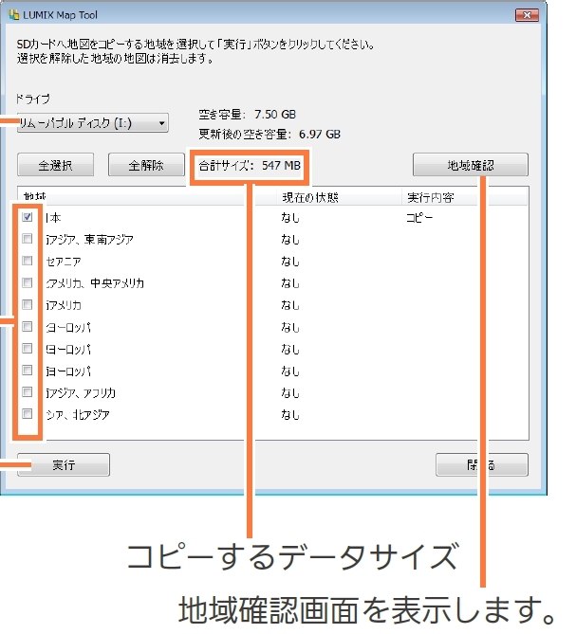Enable the アメリカ、中央アメリカ checkbox
576x634 pixels.
[x=28, y=282]
